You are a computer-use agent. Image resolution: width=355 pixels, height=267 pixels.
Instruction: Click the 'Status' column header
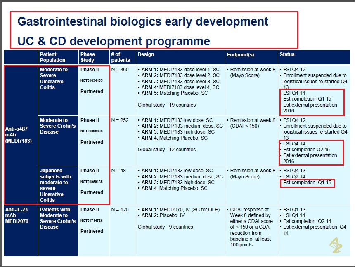287,54
